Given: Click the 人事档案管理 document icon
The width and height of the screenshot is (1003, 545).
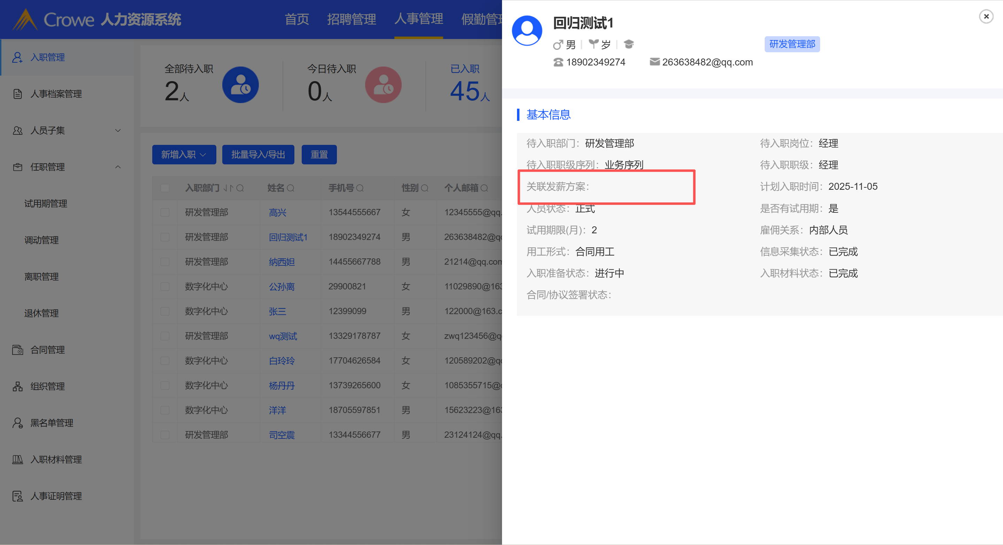Looking at the screenshot, I should click(17, 94).
